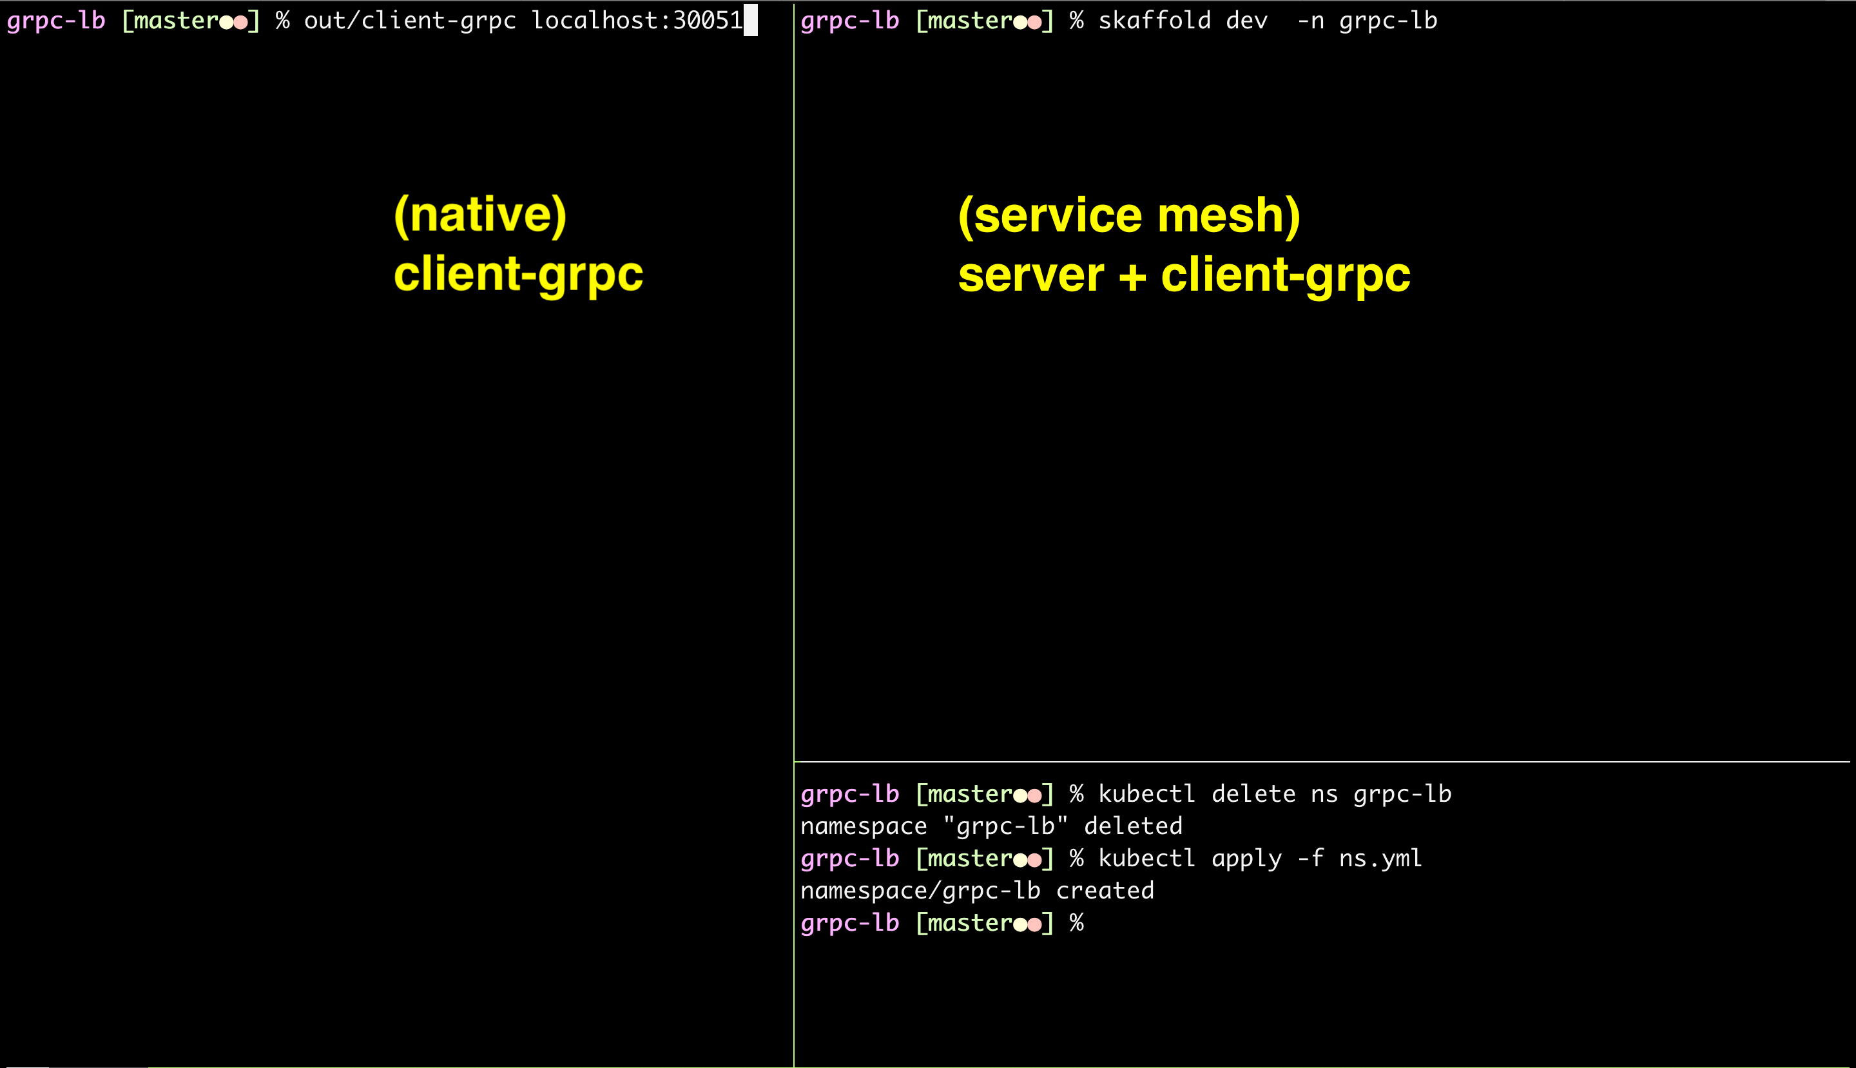
Task: Click the 'out/client-grpc' command text
Action: [x=409, y=21]
